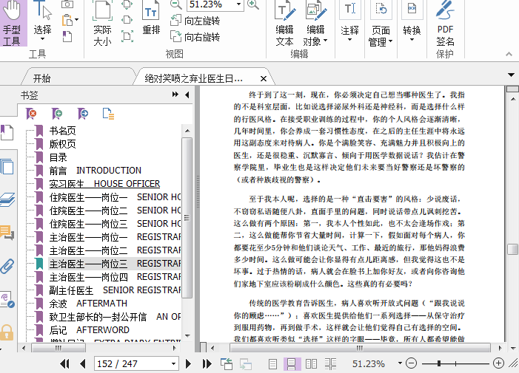The height and width of the screenshot is (373, 519).
Task: Expand the bookmarks panel wider
Action: point(175,95)
